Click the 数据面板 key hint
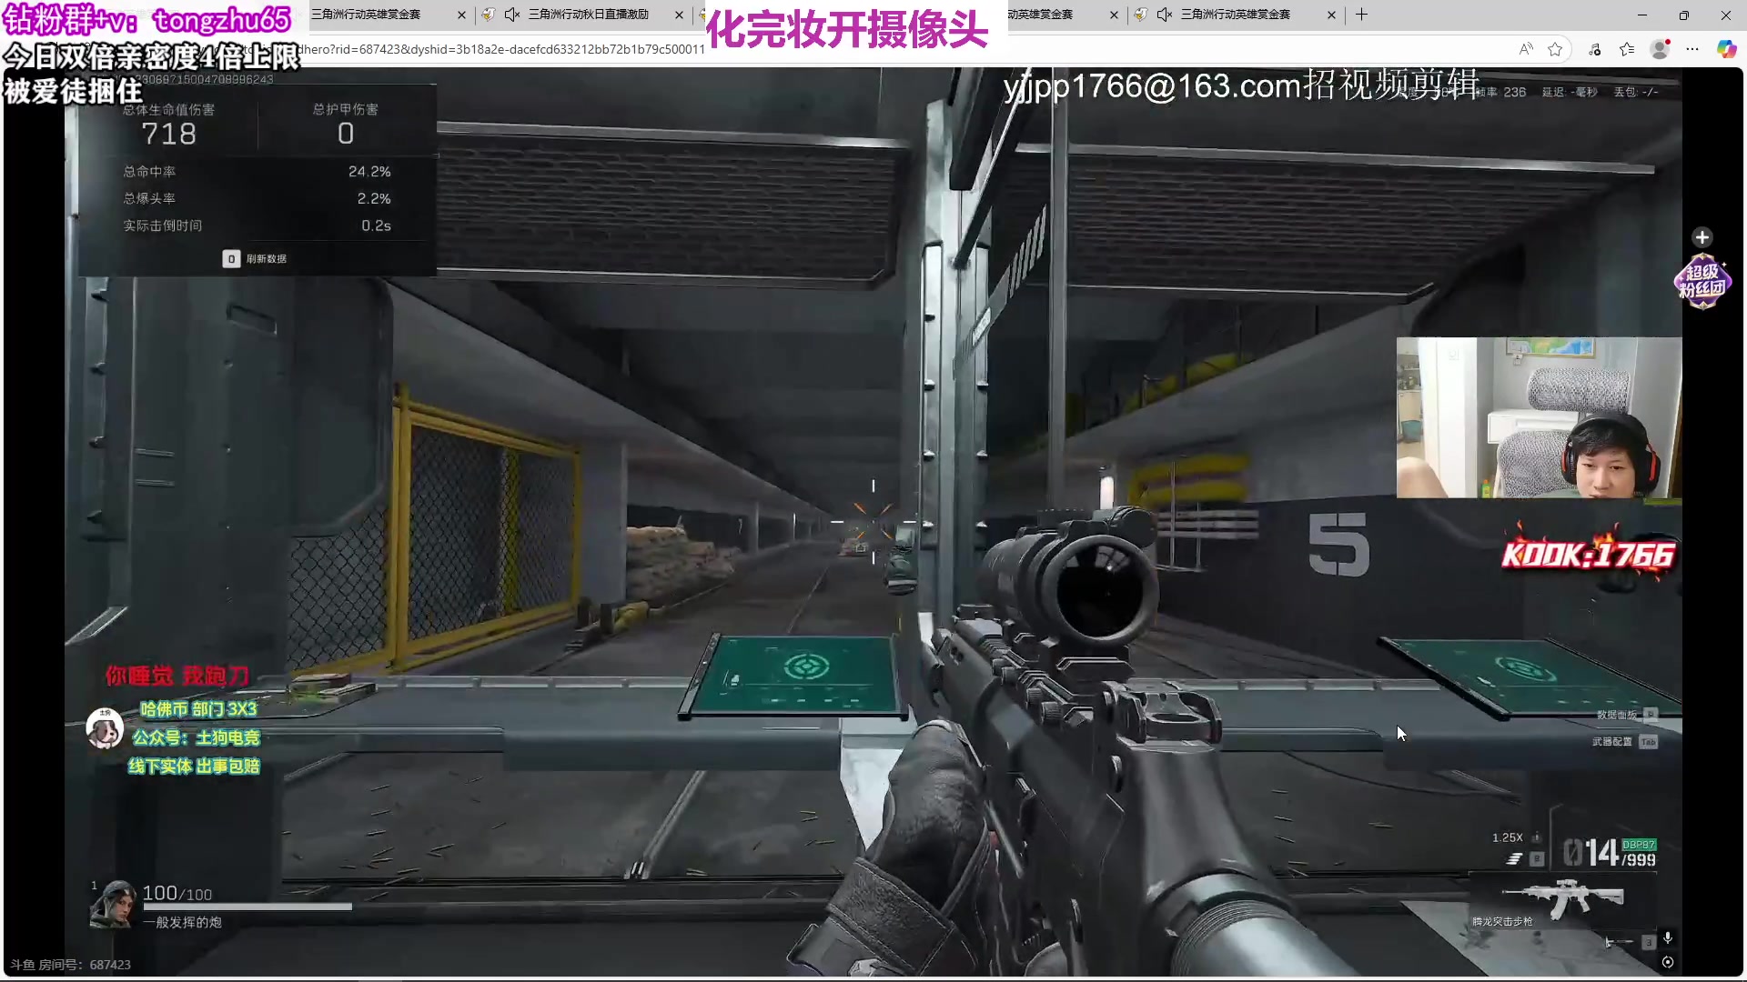The image size is (1747, 982). (1627, 715)
